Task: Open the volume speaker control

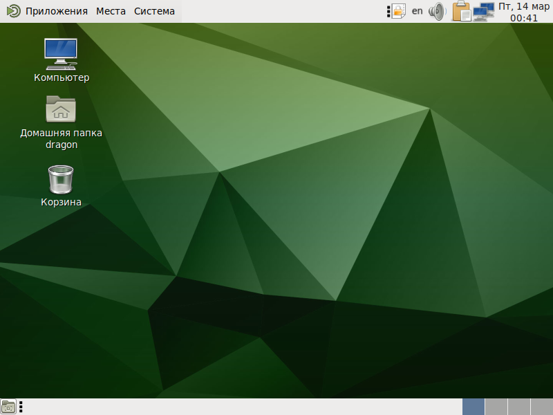Action: pos(438,11)
